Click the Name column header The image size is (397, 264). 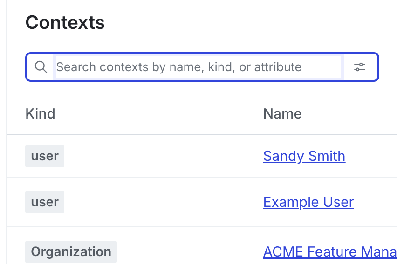(x=282, y=113)
